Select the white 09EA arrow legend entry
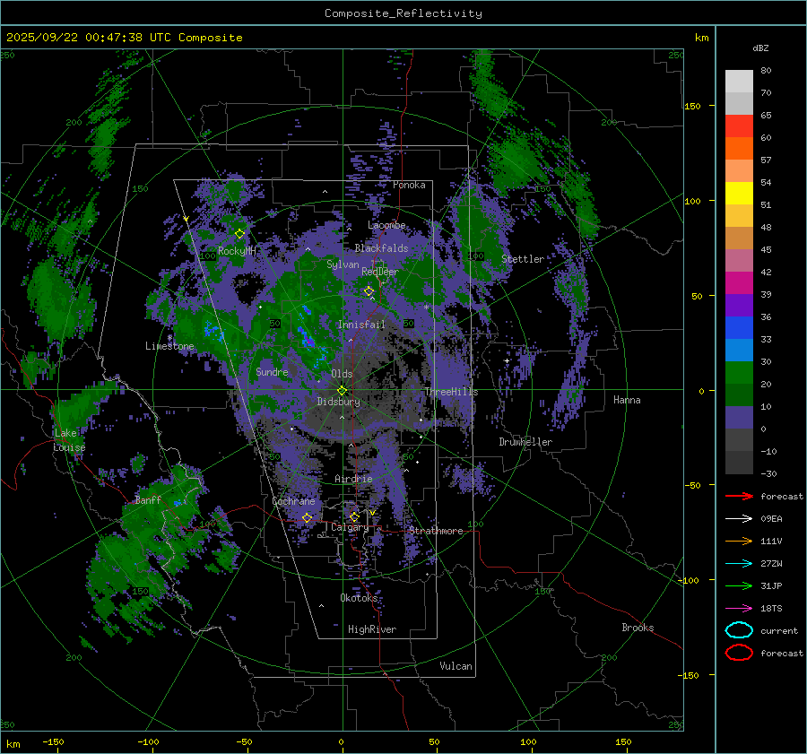Image resolution: width=807 pixels, height=754 pixels. pos(739,518)
